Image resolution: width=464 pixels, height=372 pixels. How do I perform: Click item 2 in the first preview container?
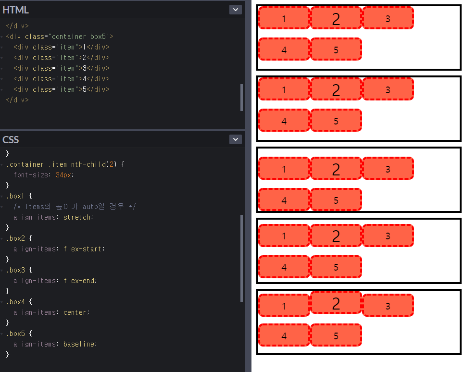[336, 18]
